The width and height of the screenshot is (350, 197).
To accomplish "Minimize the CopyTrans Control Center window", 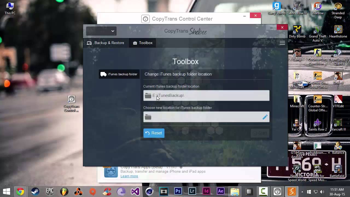I will [x=244, y=16].
